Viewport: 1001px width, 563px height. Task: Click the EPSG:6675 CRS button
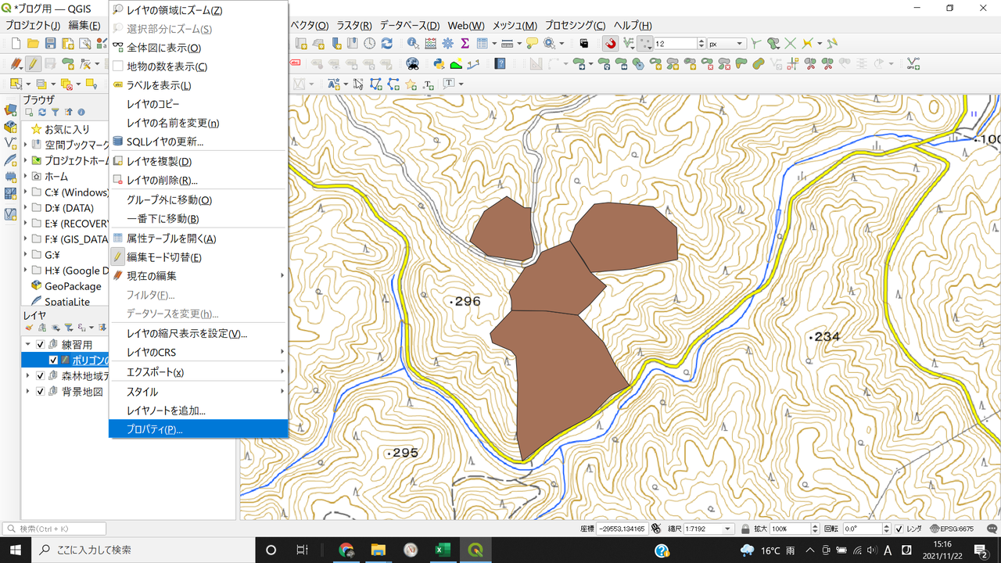pyautogui.click(x=951, y=529)
